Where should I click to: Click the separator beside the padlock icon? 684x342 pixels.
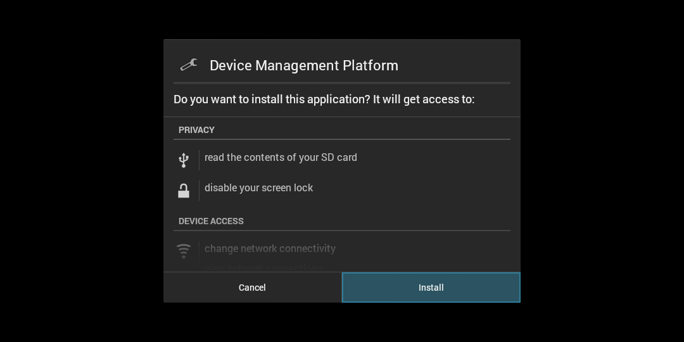(199, 191)
